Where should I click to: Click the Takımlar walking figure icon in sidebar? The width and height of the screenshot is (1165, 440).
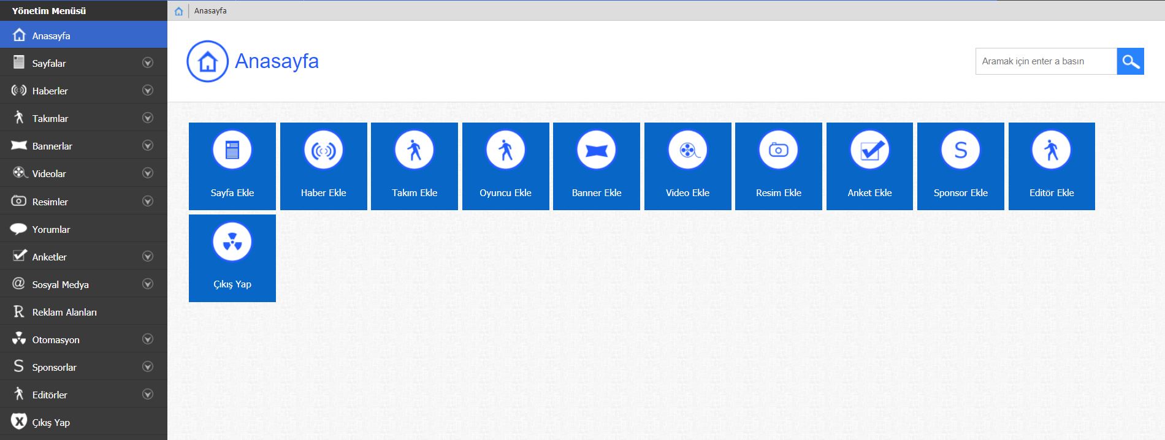tap(19, 118)
